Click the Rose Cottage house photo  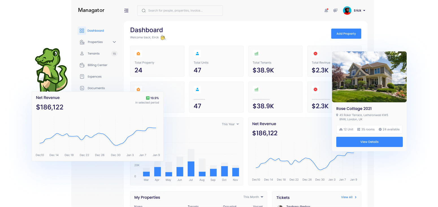[369, 77]
